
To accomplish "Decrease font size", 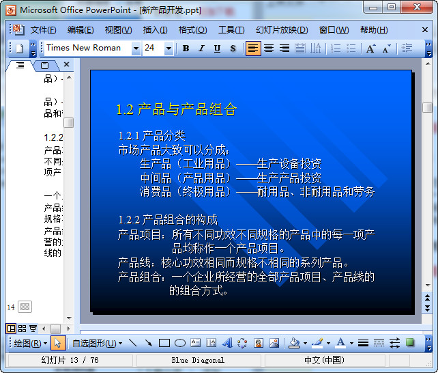I will (x=387, y=49).
